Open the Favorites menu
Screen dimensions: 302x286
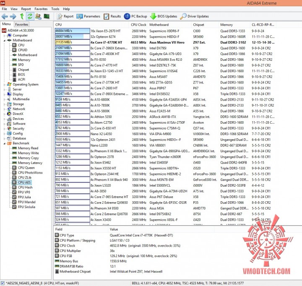tap(41, 9)
